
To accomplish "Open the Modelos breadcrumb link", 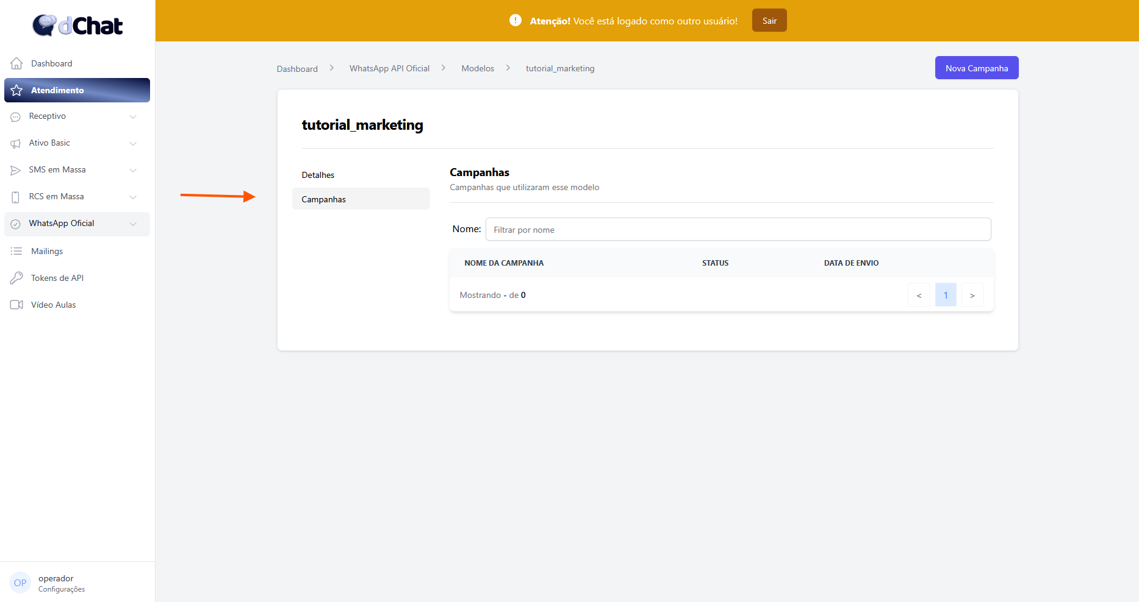I will click(477, 68).
